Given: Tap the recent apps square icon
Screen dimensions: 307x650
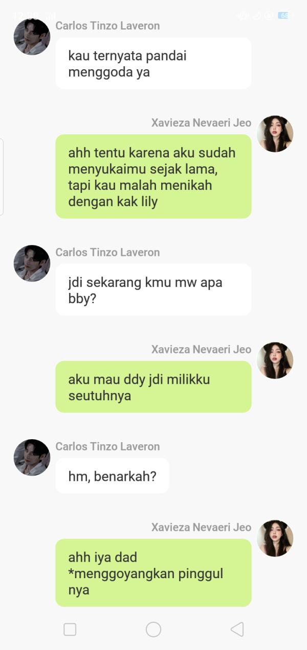Looking at the screenshot, I should click(70, 629).
